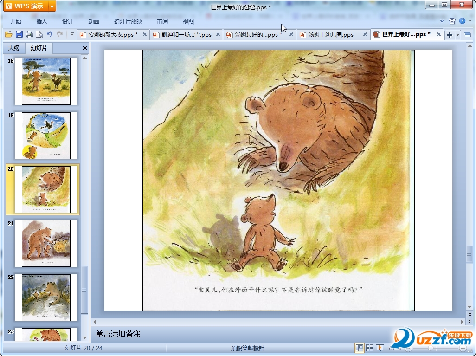Switch to Slide Sorter view icon
Image resolution: width=476 pixels, height=356 pixels.
coord(369,348)
